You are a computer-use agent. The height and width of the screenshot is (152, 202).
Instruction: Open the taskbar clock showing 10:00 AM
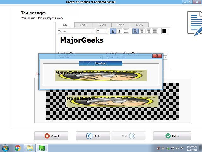[x=192, y=148]
